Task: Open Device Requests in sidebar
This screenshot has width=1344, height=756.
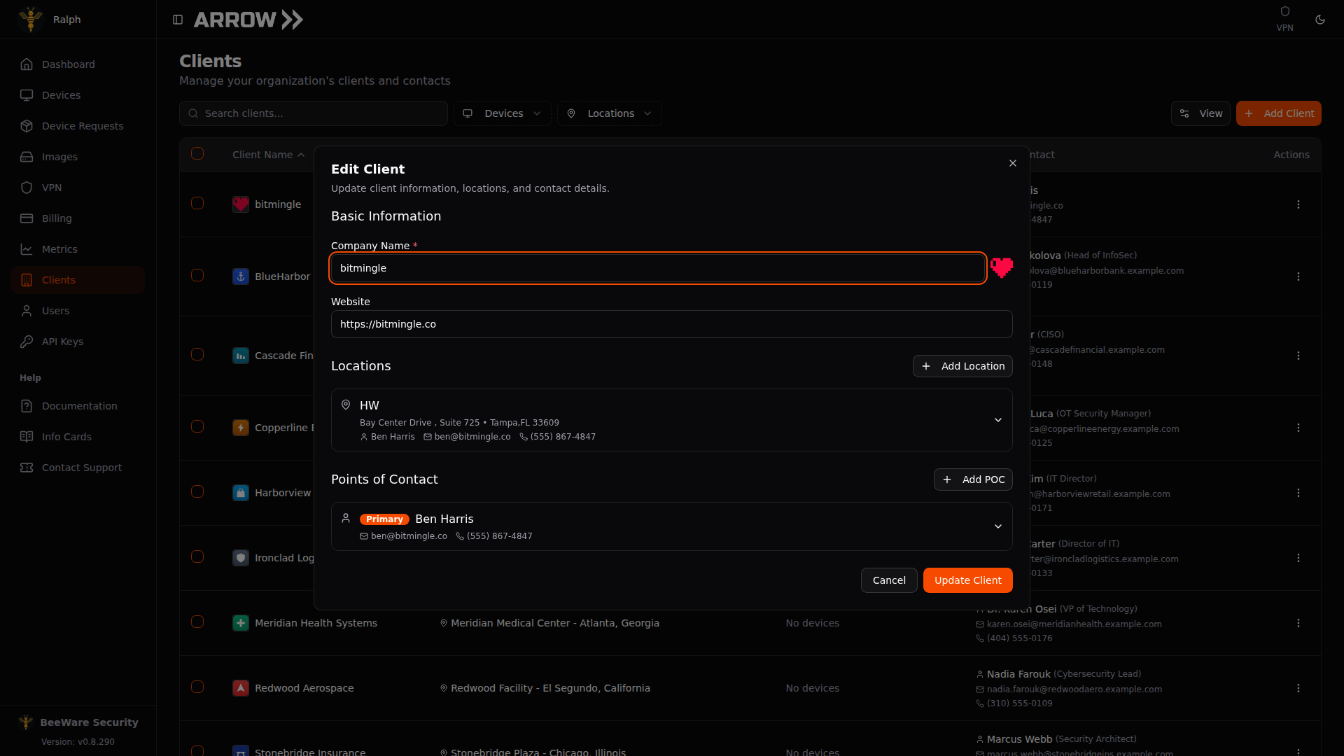Action: point(78,126)
